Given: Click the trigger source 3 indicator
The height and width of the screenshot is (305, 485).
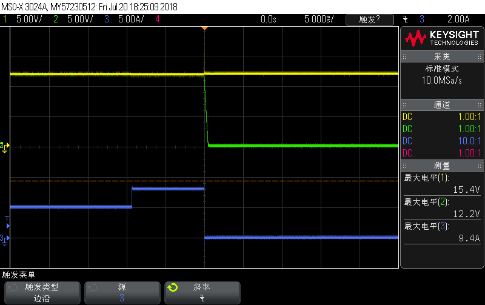Looking at the screenshot, I should tap(422, 19).
